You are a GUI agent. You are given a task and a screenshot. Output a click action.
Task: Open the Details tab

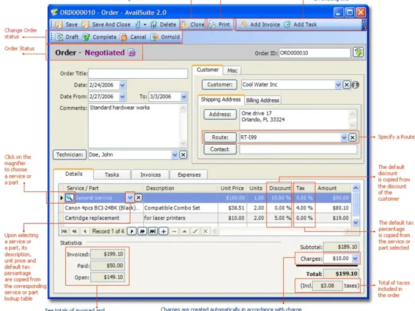[74, 174]
